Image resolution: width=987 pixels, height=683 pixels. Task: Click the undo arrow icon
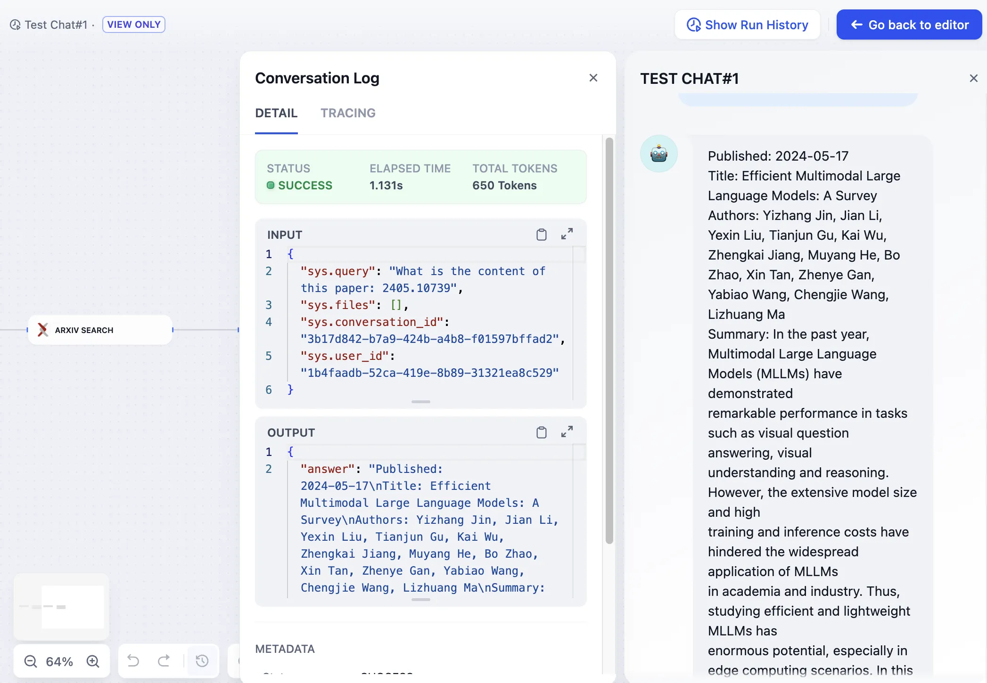133,661
